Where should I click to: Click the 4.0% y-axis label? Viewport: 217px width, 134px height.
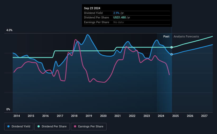[x=9, y=30]
